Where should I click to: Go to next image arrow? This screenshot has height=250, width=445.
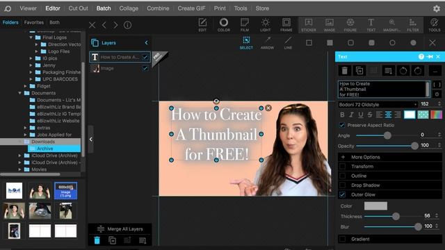(x=115, y=25)
